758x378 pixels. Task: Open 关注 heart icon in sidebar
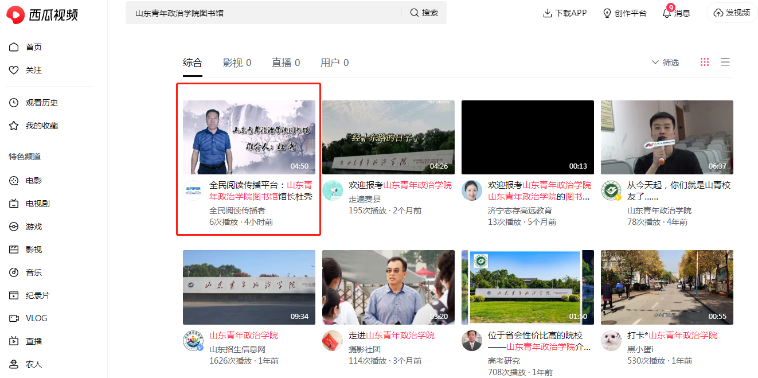(14, 70)
